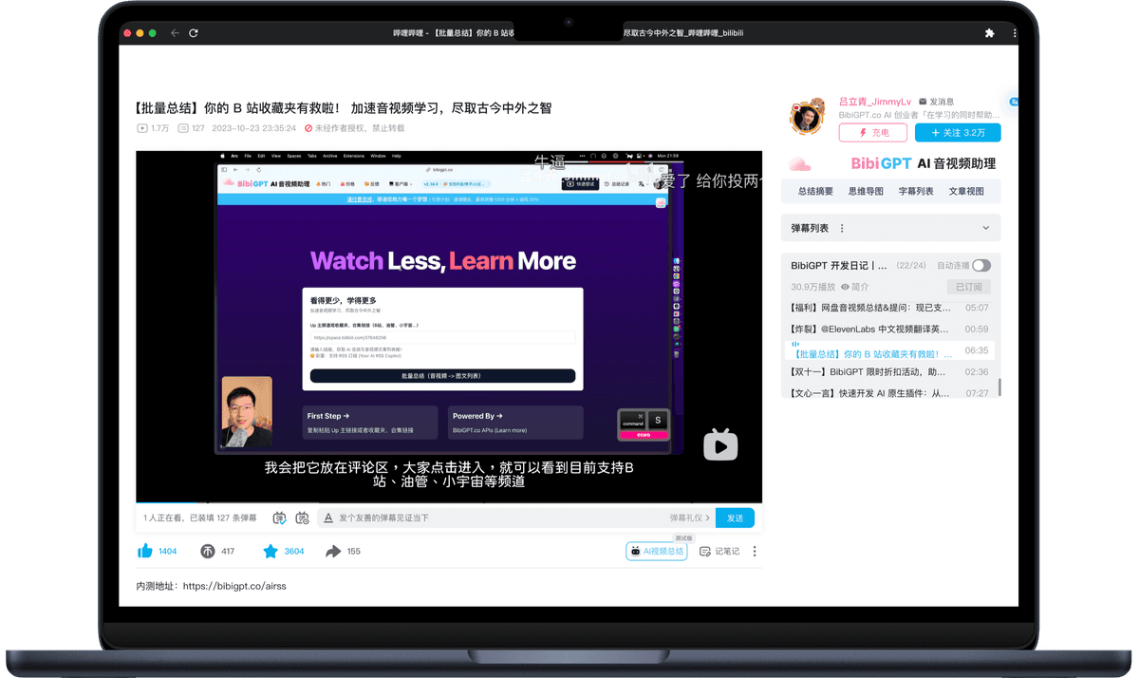
Task: Click 发消息 message link
Action: pos(937,102)
